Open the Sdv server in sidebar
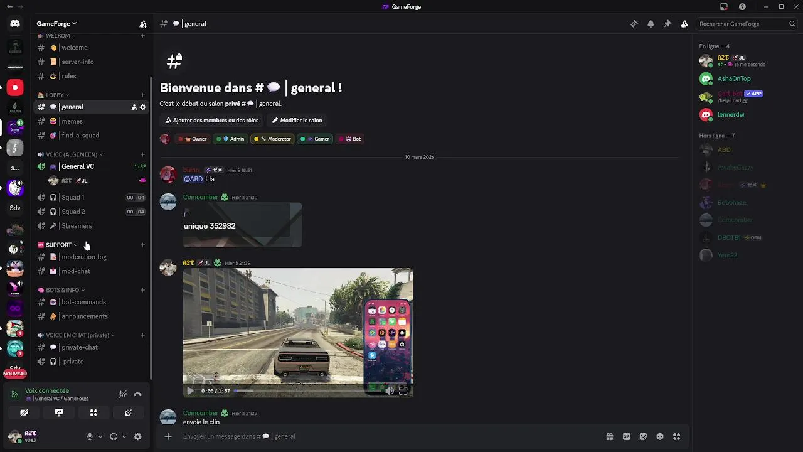The height and width of the screenshot is (452, 803). (x=15, y=208)
